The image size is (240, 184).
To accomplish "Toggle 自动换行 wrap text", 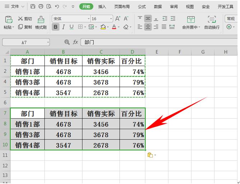I will pos(212,23).
